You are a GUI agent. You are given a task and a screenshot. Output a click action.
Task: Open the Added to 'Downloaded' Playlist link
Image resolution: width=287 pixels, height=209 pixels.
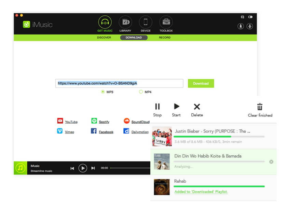(x=201, y=192)
